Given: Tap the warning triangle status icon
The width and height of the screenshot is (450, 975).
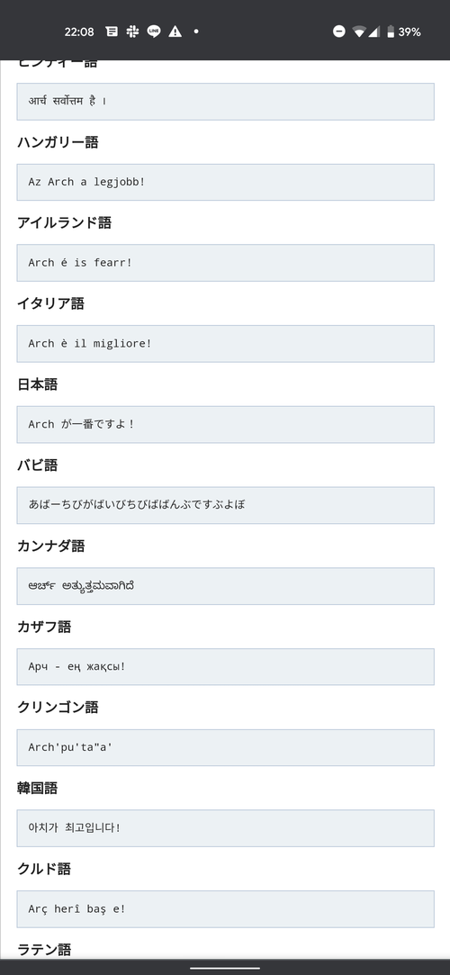Looking at the screenshot, I should 175,32.
